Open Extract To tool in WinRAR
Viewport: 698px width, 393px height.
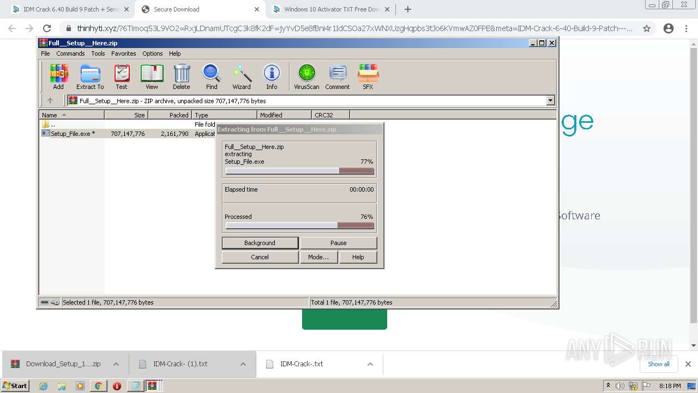90,76
